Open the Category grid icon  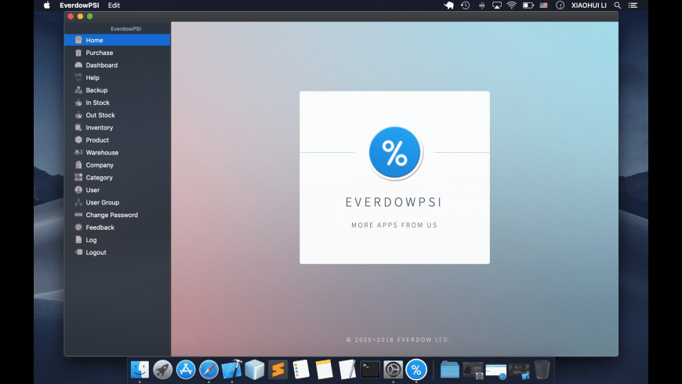[78, 177]
